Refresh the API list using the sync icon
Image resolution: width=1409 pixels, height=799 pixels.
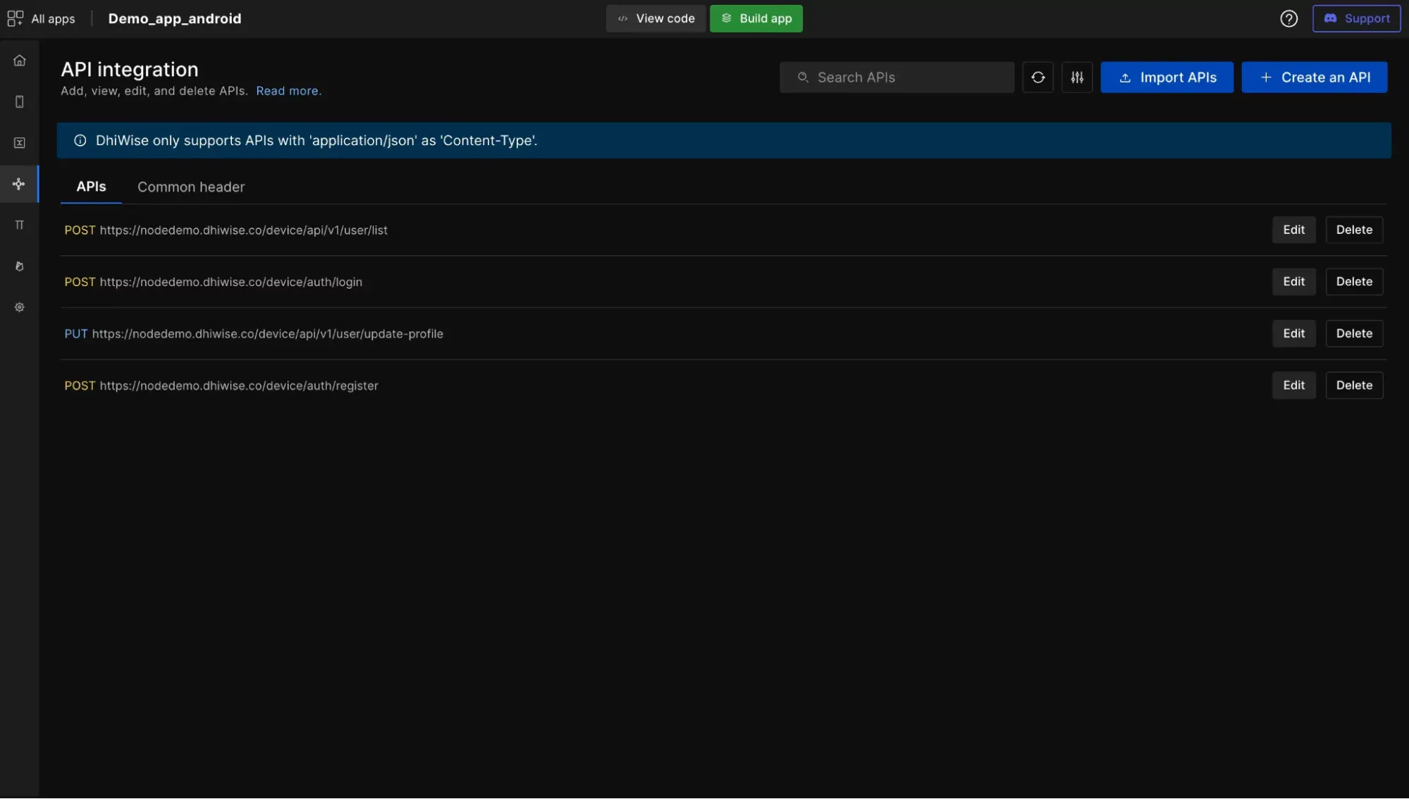tap(1037, 77)
